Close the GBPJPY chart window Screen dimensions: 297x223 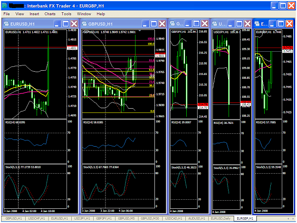click(205, 24)
